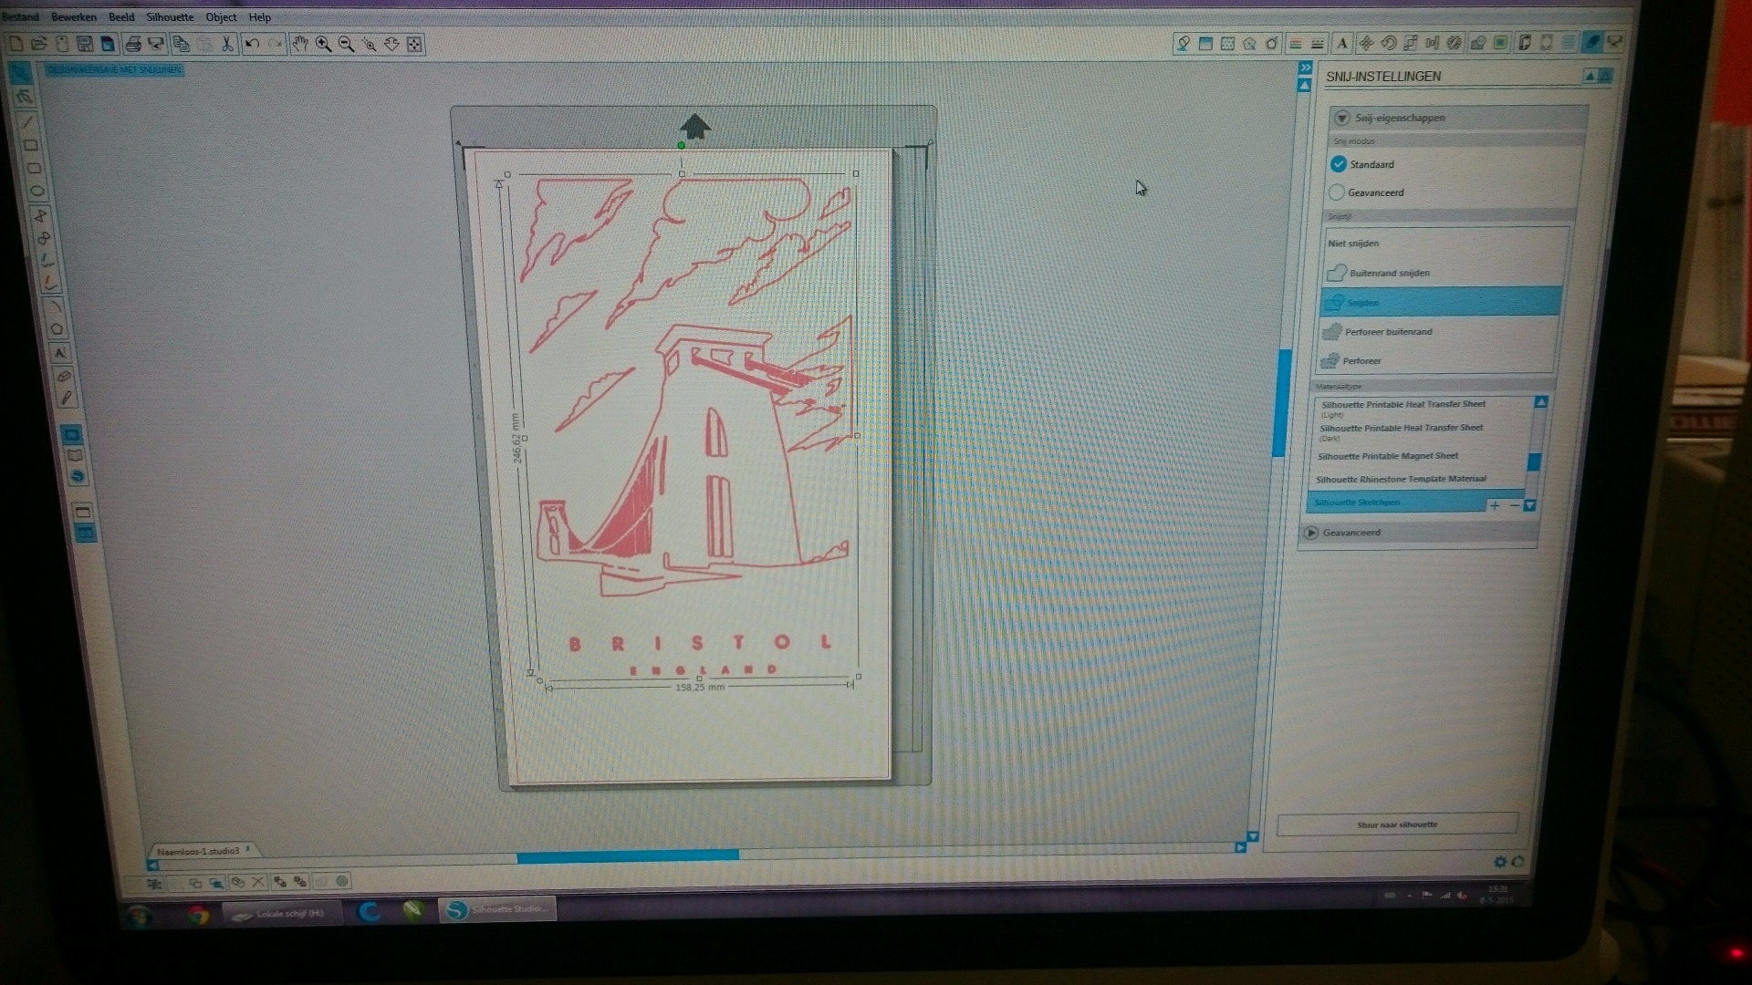Select 'Silhouette Printable Magnet Sheet' material

[1387, 456]
